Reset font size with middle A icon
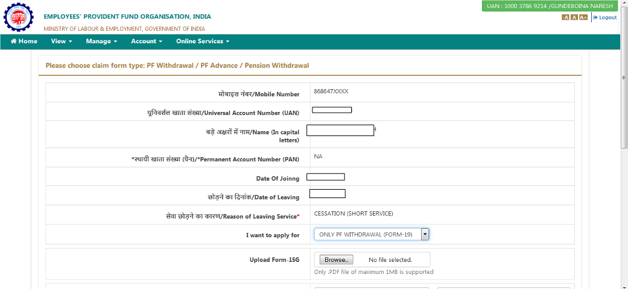Viewport: 628px width, 289px height. [x=574, y=17]
